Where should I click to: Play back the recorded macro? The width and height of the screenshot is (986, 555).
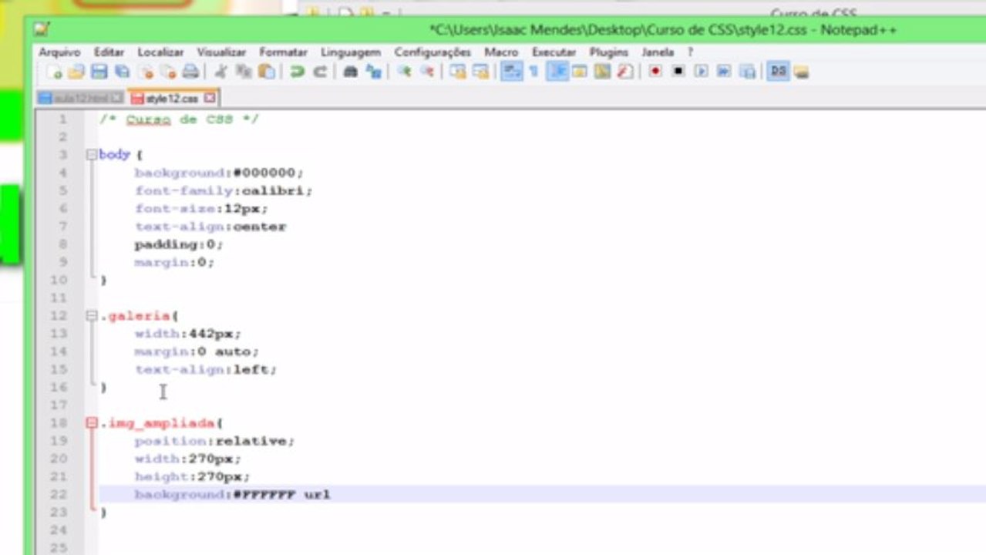701,72
